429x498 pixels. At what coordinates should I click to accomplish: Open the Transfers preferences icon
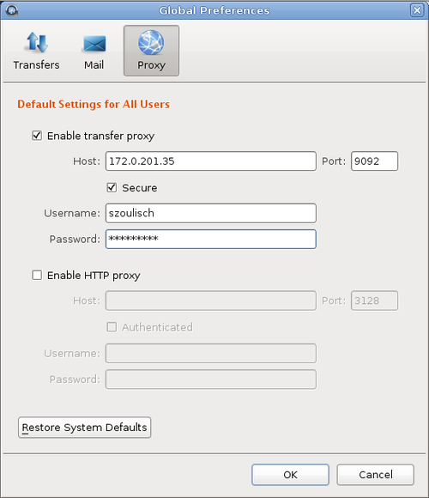coord(37,43)
